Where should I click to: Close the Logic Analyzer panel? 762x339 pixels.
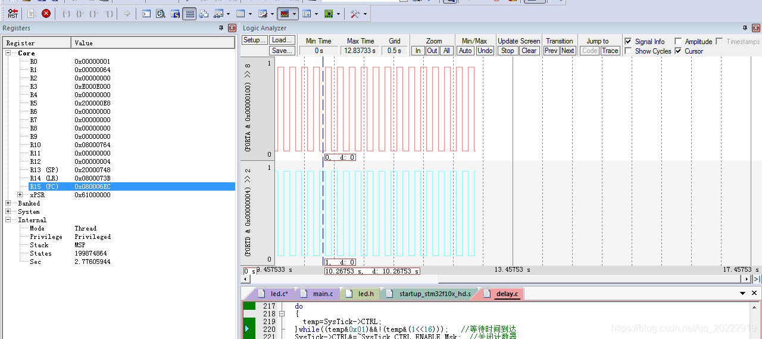(x=755, y=28)
